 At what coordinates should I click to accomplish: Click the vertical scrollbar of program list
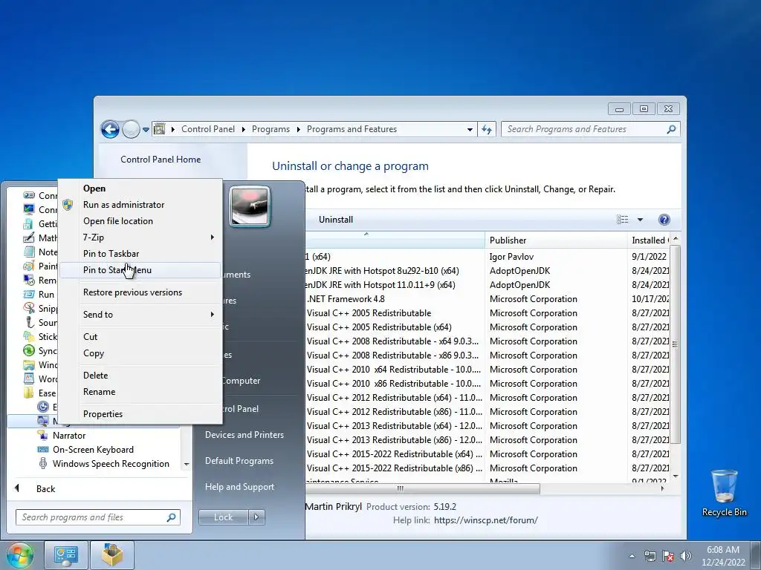click(x=675, y=344)
